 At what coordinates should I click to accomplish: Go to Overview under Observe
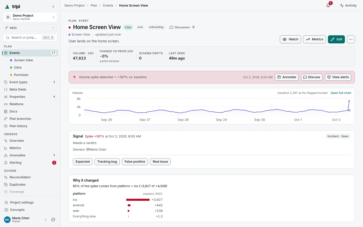point(30,141)
